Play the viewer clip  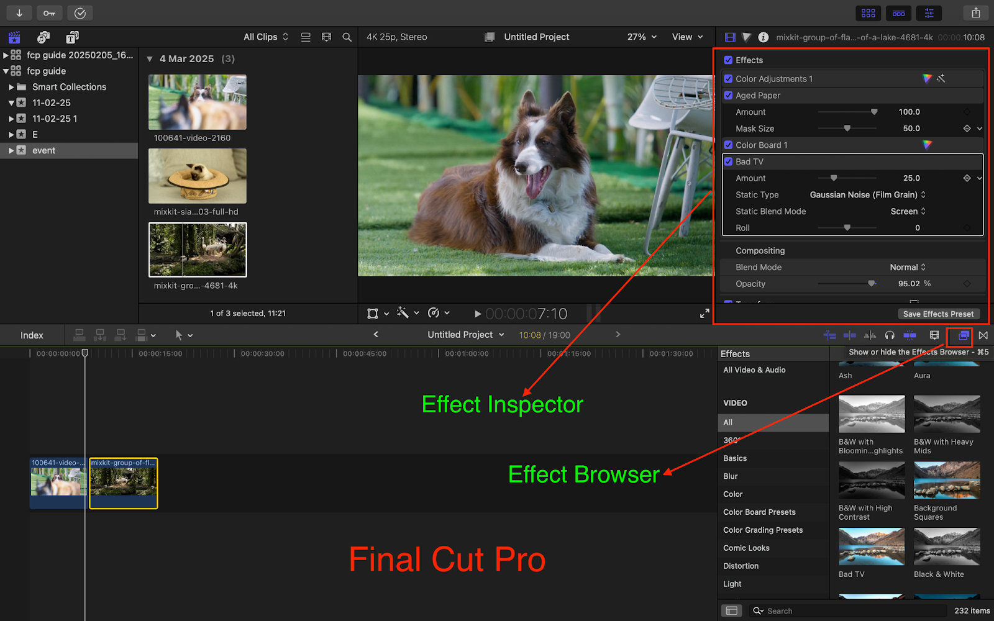[477, 314]
